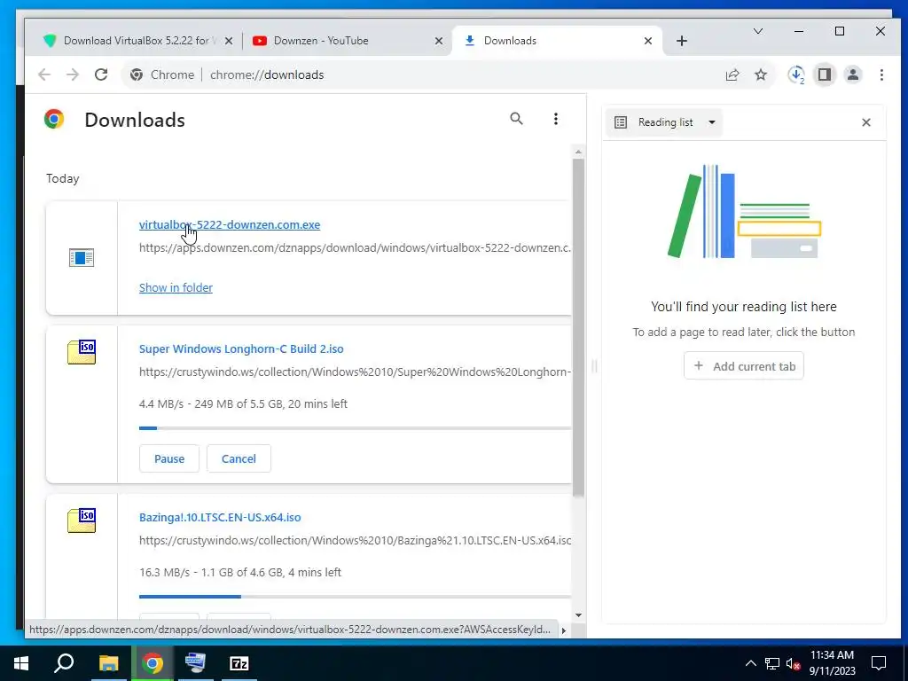Reload the downloads page
This screenshot has height=681, width=908.
pyautogui.click(x=101, y=74)
